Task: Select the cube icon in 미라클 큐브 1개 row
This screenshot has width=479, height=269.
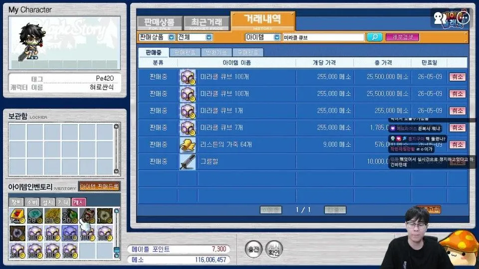Action: (188, 111)
